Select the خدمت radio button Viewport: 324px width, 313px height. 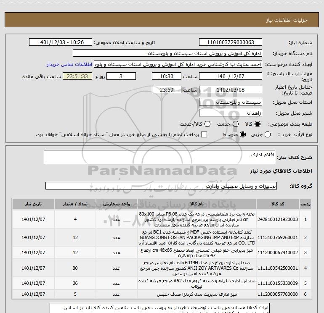236,124
